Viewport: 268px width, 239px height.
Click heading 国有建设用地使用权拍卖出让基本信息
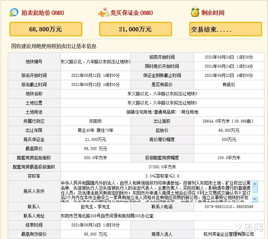point(54,46)
